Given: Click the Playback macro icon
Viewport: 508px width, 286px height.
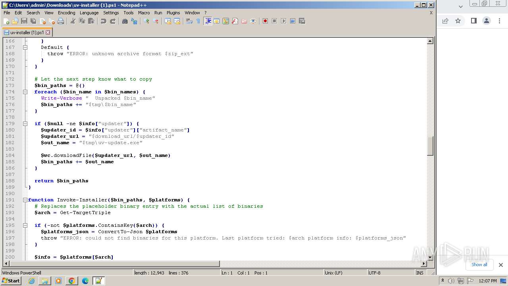Looking at the screenshot, I should pos(283,21).
